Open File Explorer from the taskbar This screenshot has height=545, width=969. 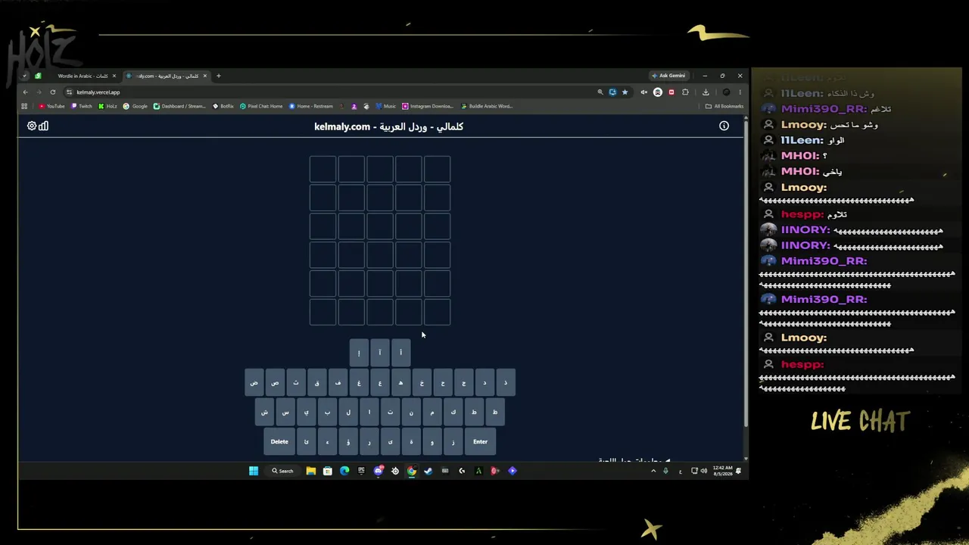pyautogui.click(x=311, y=471)
